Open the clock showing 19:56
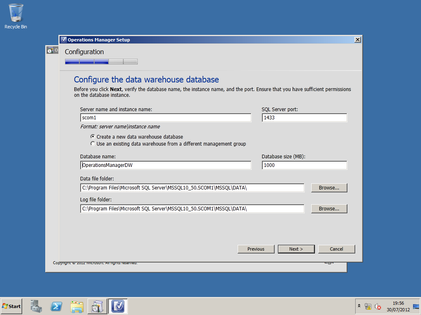The height and width of the screenshot is (315, 421). pos(398,303)
